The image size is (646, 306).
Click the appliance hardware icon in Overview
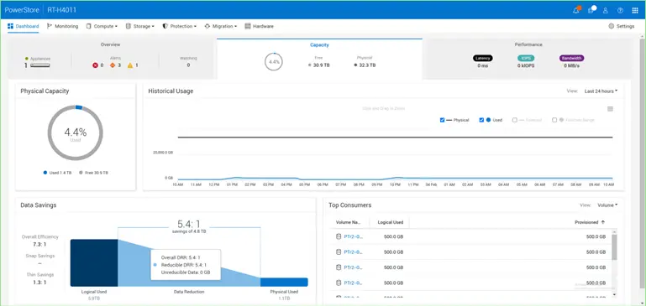tap(40, 65)
